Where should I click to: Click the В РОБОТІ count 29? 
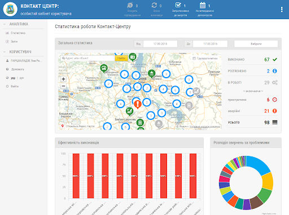[x=267, y=83]
